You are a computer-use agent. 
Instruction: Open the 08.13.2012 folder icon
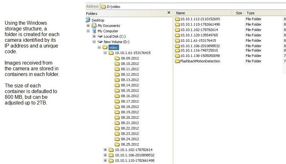[x=117, y=80]
